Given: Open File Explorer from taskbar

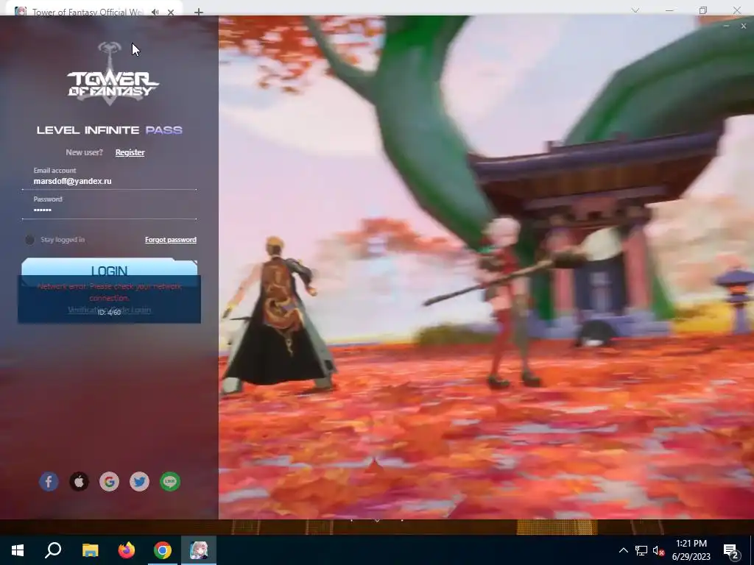Looking at the screenshot, I should tap(90, 550).
